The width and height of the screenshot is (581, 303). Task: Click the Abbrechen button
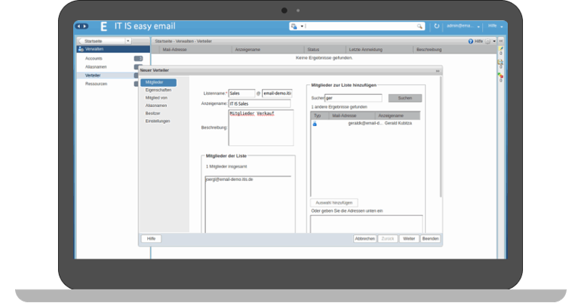365,238
